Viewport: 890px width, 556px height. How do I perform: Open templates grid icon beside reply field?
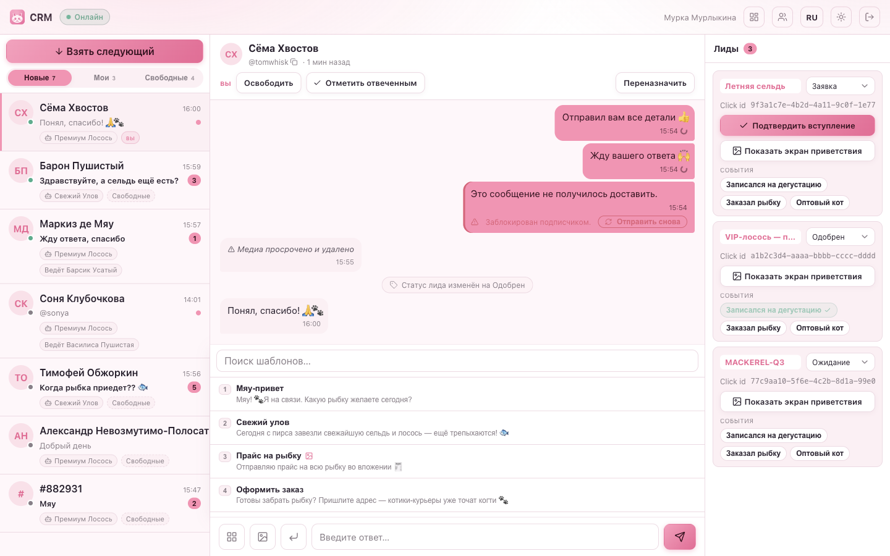232,537
